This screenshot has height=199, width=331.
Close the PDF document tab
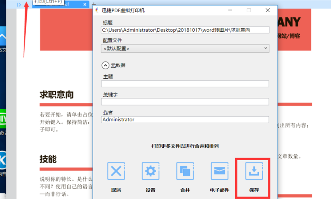[x=85, y=4]
